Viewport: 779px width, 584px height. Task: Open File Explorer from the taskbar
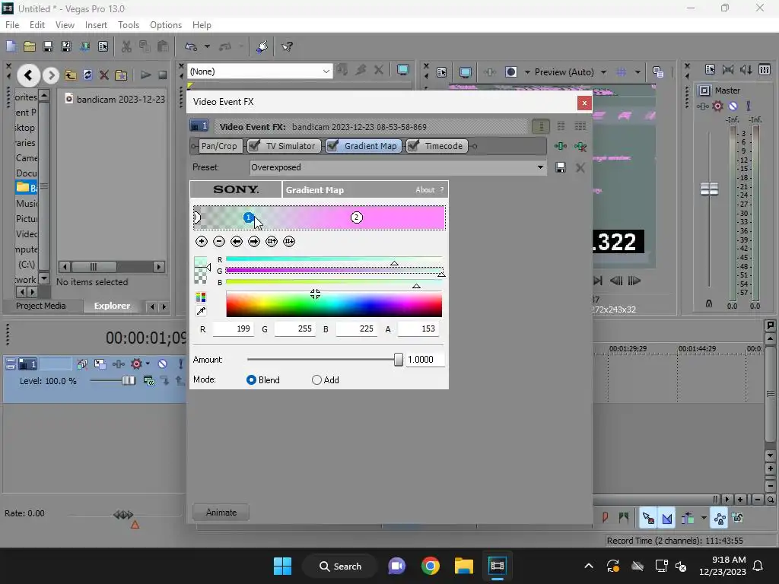pyautogui.click(x=463, y=566)
